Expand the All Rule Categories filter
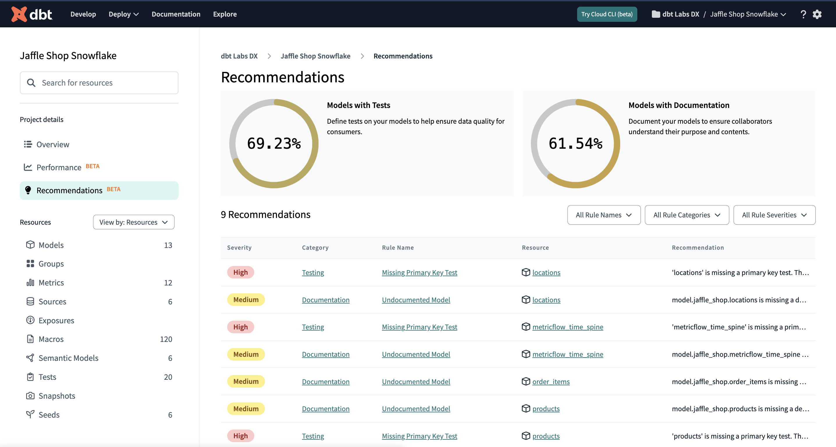 tap(687, 215)
